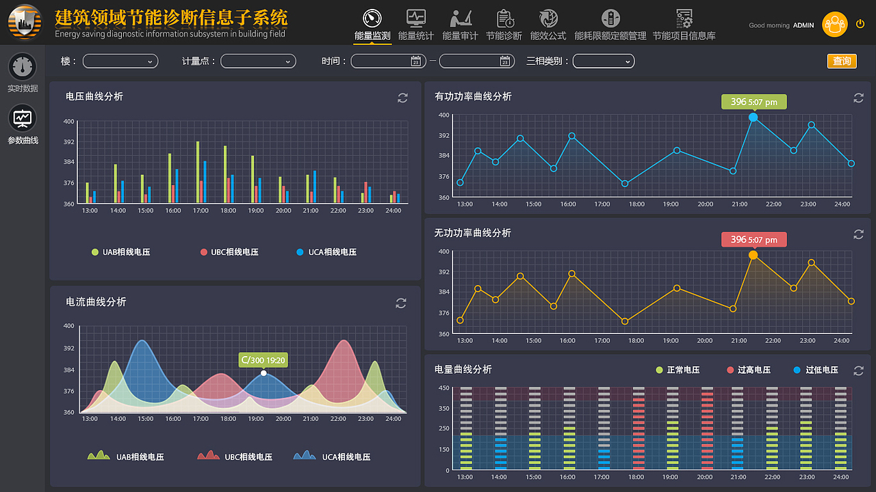Switch to 能量统计 tab label
The width and height of the screenshot is (876, 492).
point(416,36)
